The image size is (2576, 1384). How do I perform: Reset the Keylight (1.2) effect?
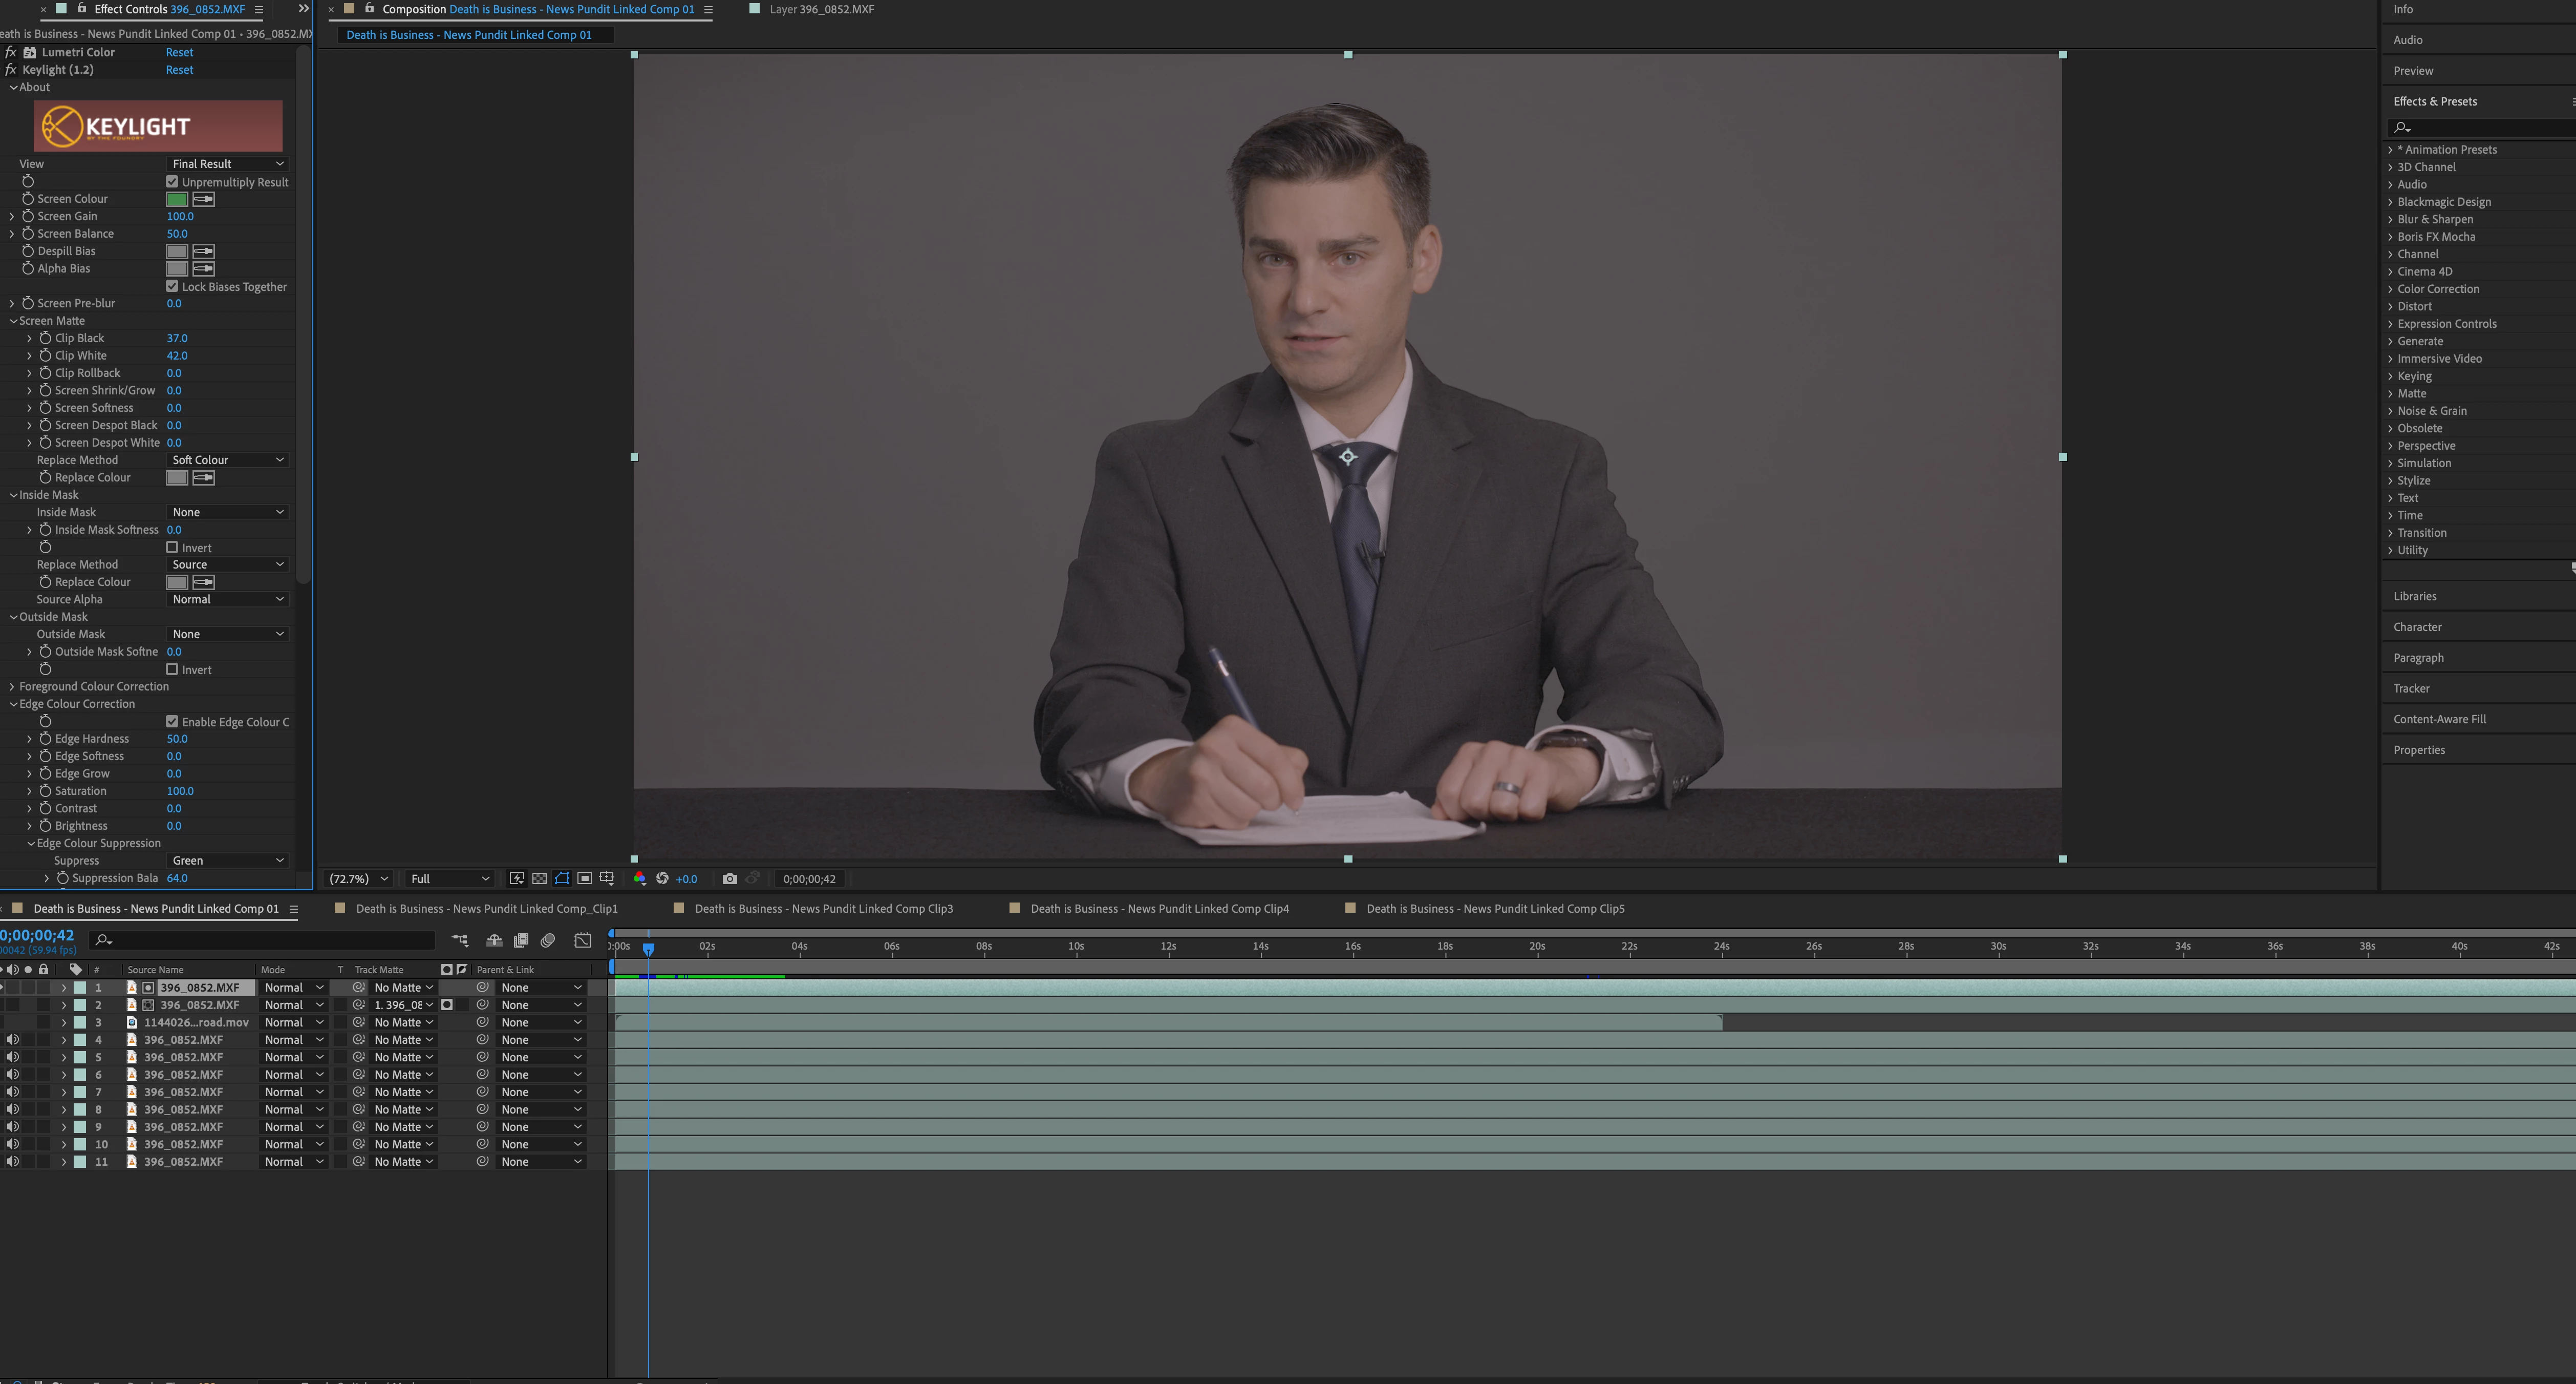pos(179,70)
